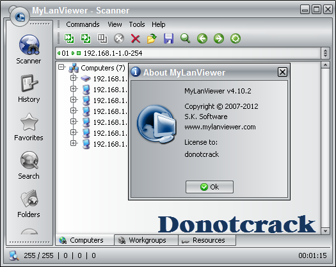Screen dimensions: 336x267
Task: Stop scanning with the gray circle X icon
Action: pos(119,38)
